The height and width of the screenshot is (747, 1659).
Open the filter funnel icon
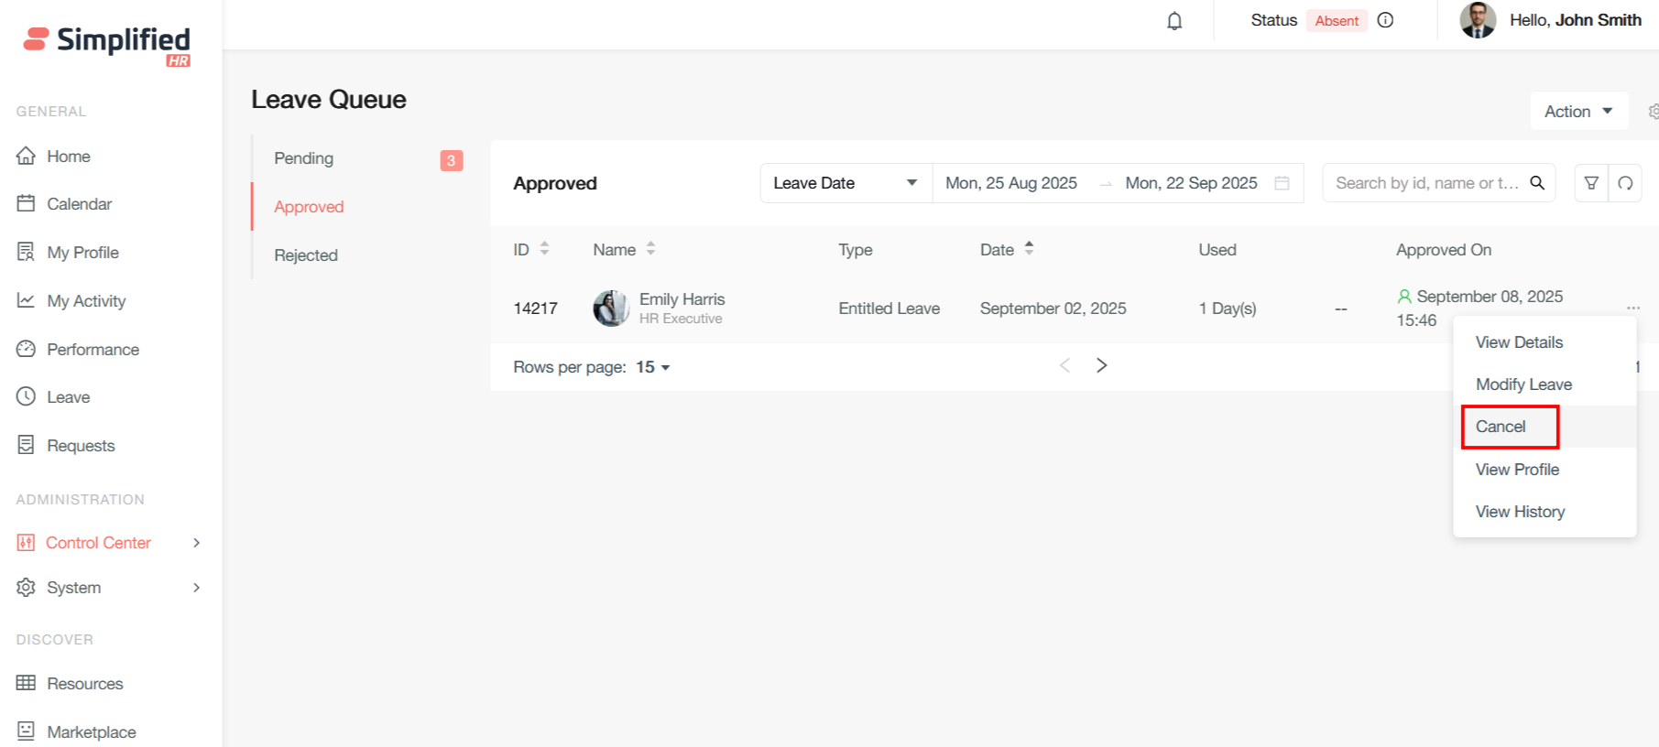tap(1591, 183)
